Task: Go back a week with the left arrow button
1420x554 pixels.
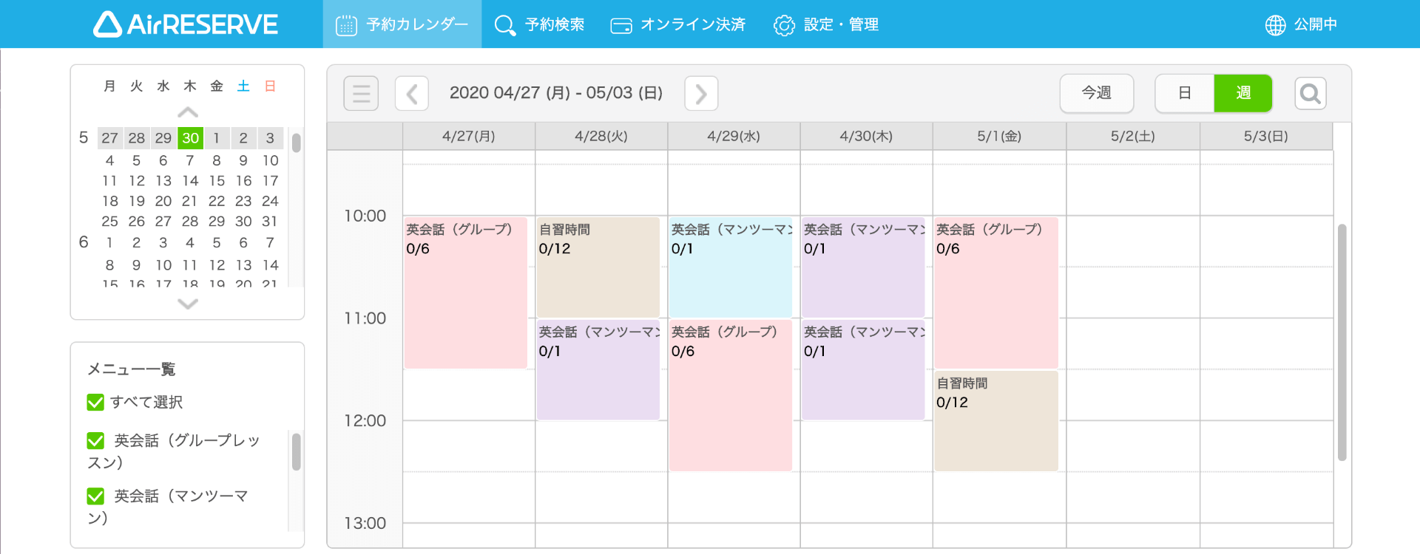Action: point(412,93)
